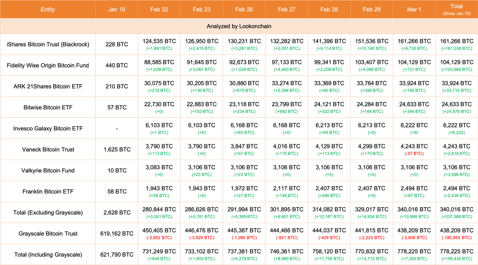Click Fidelity Wise Origin Bitcoin Fund label

48,65
